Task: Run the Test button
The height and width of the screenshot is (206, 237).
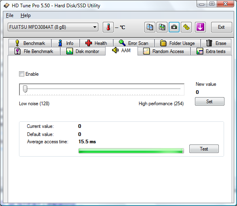Action: (x=204, y=149)
